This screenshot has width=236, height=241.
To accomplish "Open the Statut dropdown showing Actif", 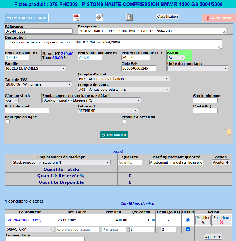I will [x=176, y=57].
